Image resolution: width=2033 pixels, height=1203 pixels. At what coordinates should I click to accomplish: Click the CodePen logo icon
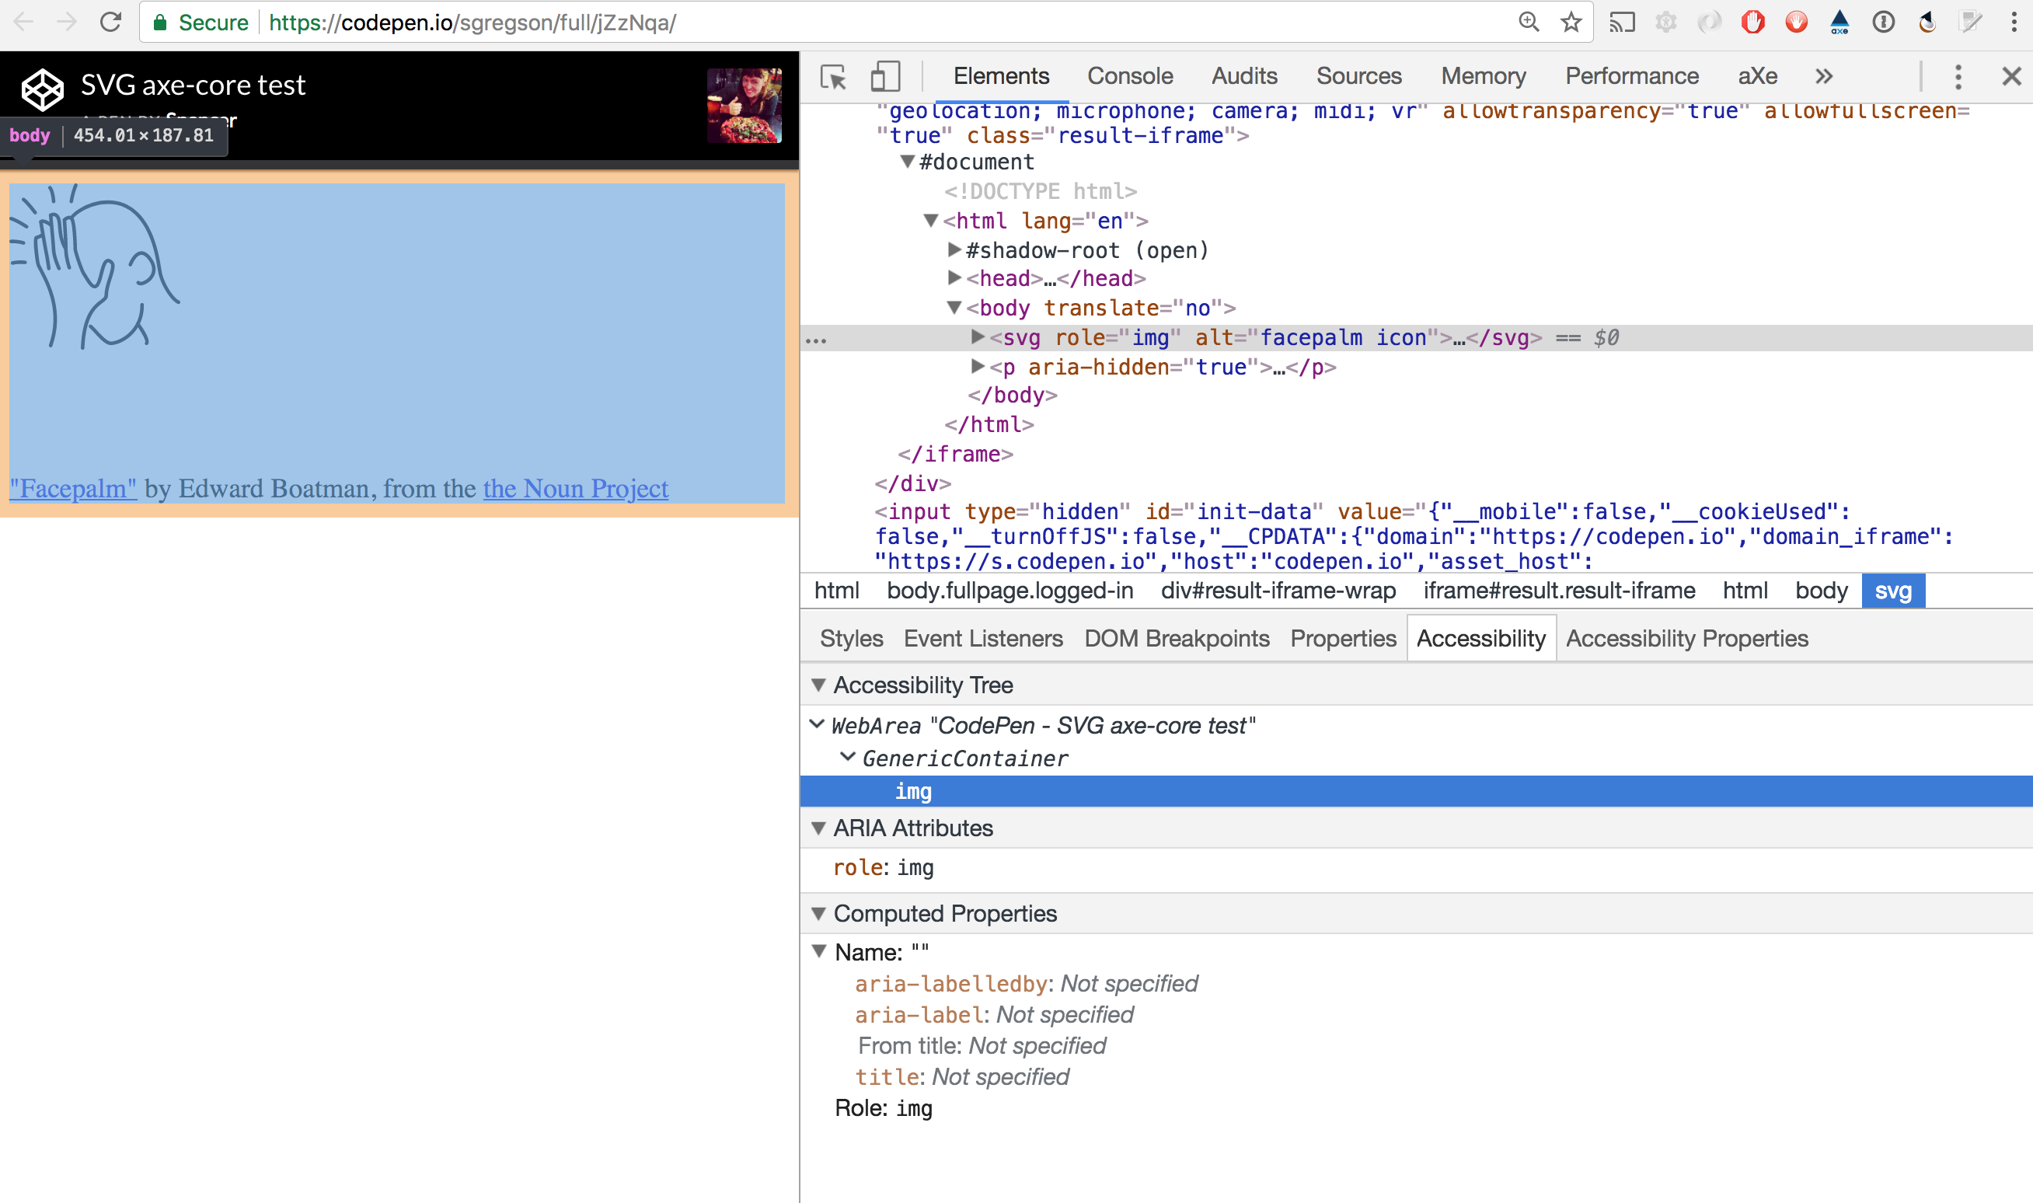click(x=42, y=89)
